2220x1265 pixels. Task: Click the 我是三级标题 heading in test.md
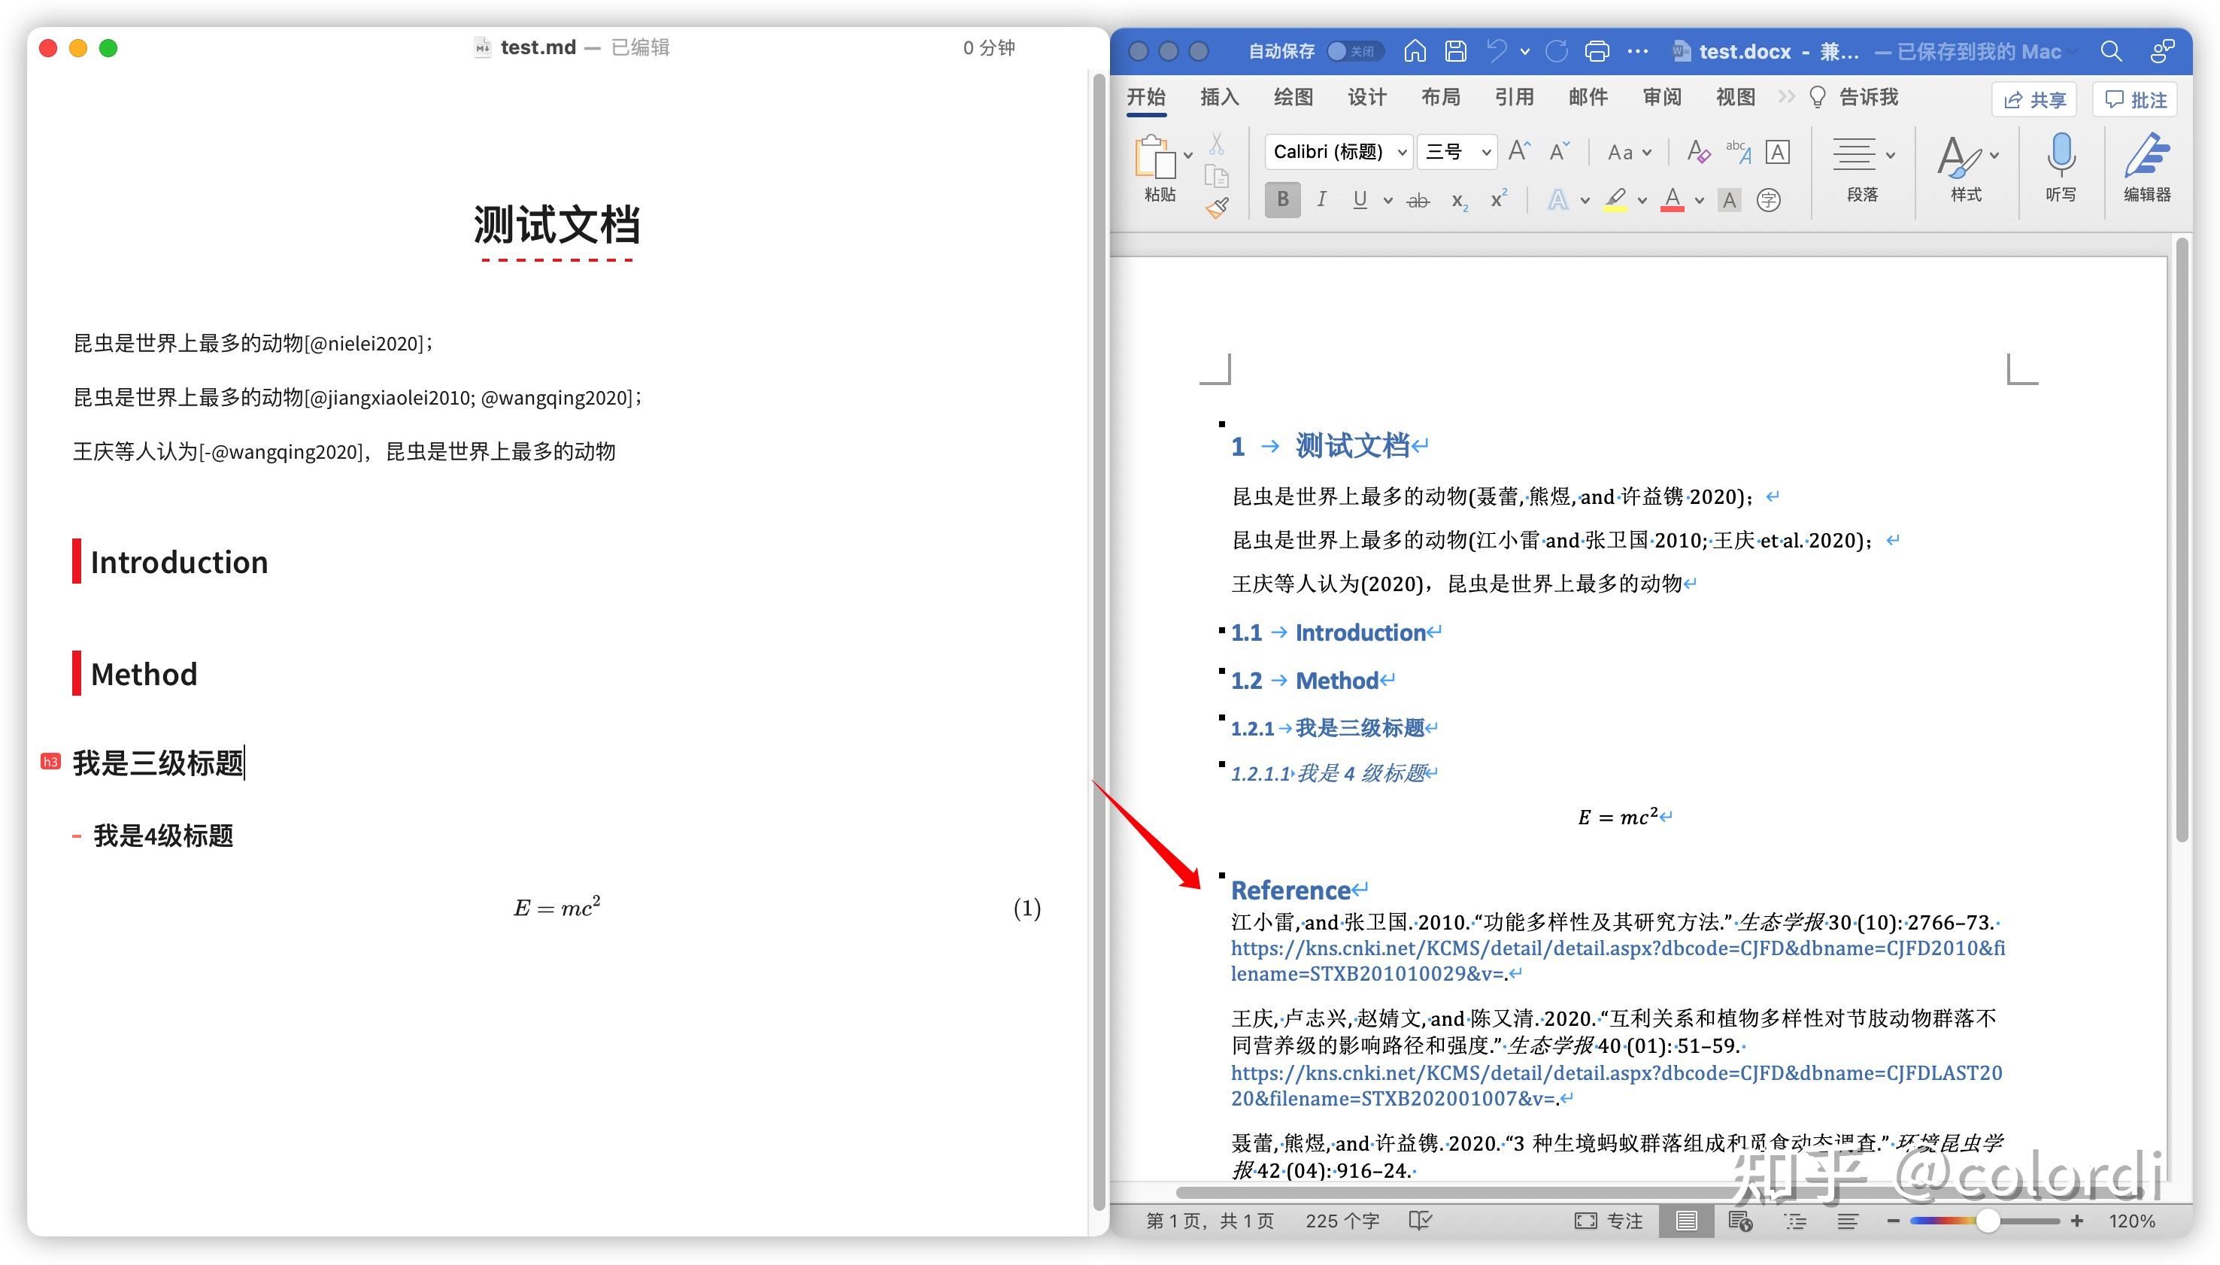(x=158, y=763)
